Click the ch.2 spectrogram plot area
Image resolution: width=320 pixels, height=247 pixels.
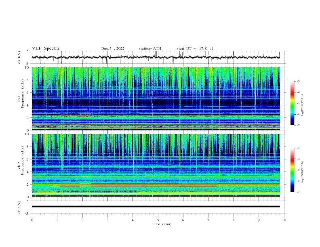pyautogui.click(x=156, y=165)
